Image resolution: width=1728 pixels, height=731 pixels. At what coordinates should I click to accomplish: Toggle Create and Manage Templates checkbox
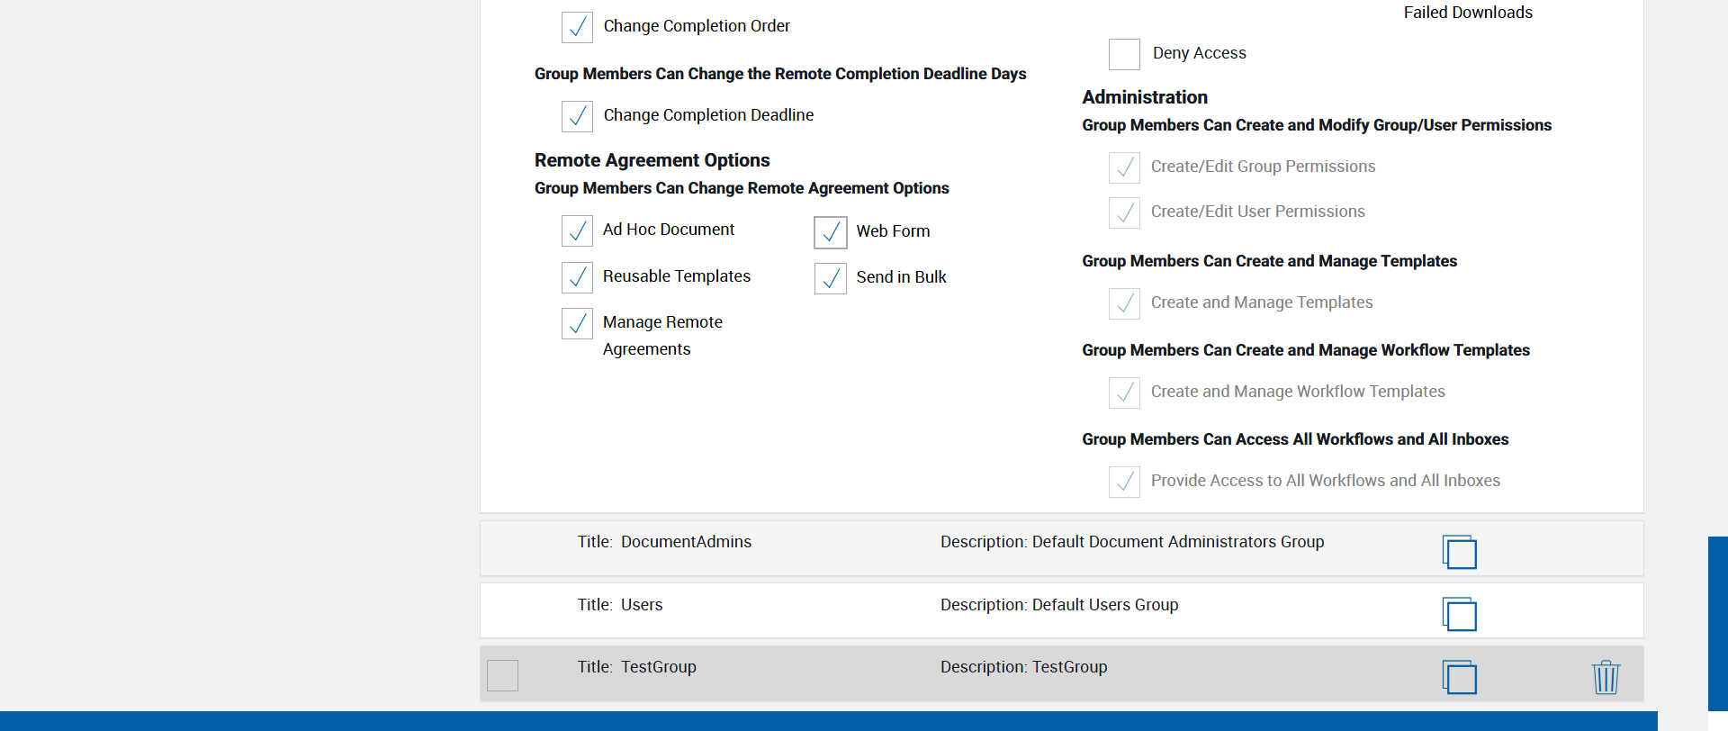tap(1124, 303)
